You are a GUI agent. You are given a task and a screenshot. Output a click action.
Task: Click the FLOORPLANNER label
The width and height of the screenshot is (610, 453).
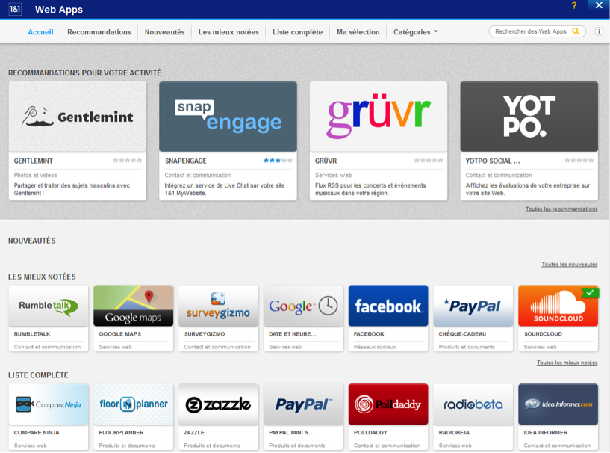click(x=121, y=433)
